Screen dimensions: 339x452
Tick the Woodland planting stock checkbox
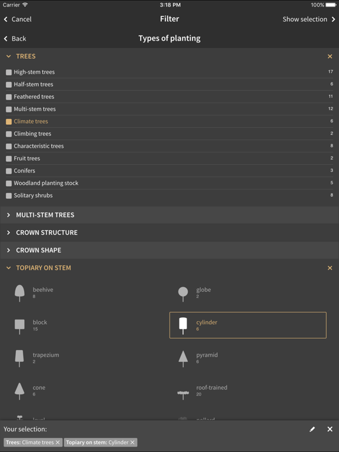9,184
